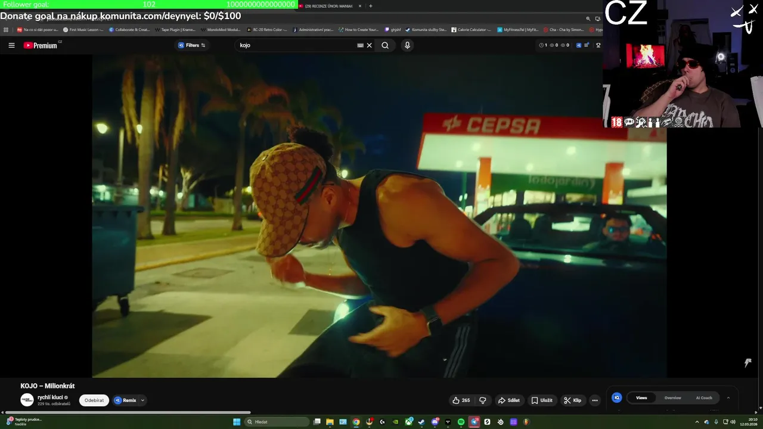Collapse the vidIQ panel chevron
763x429 pixels.
pyautogui.click(x=728, y=397)
